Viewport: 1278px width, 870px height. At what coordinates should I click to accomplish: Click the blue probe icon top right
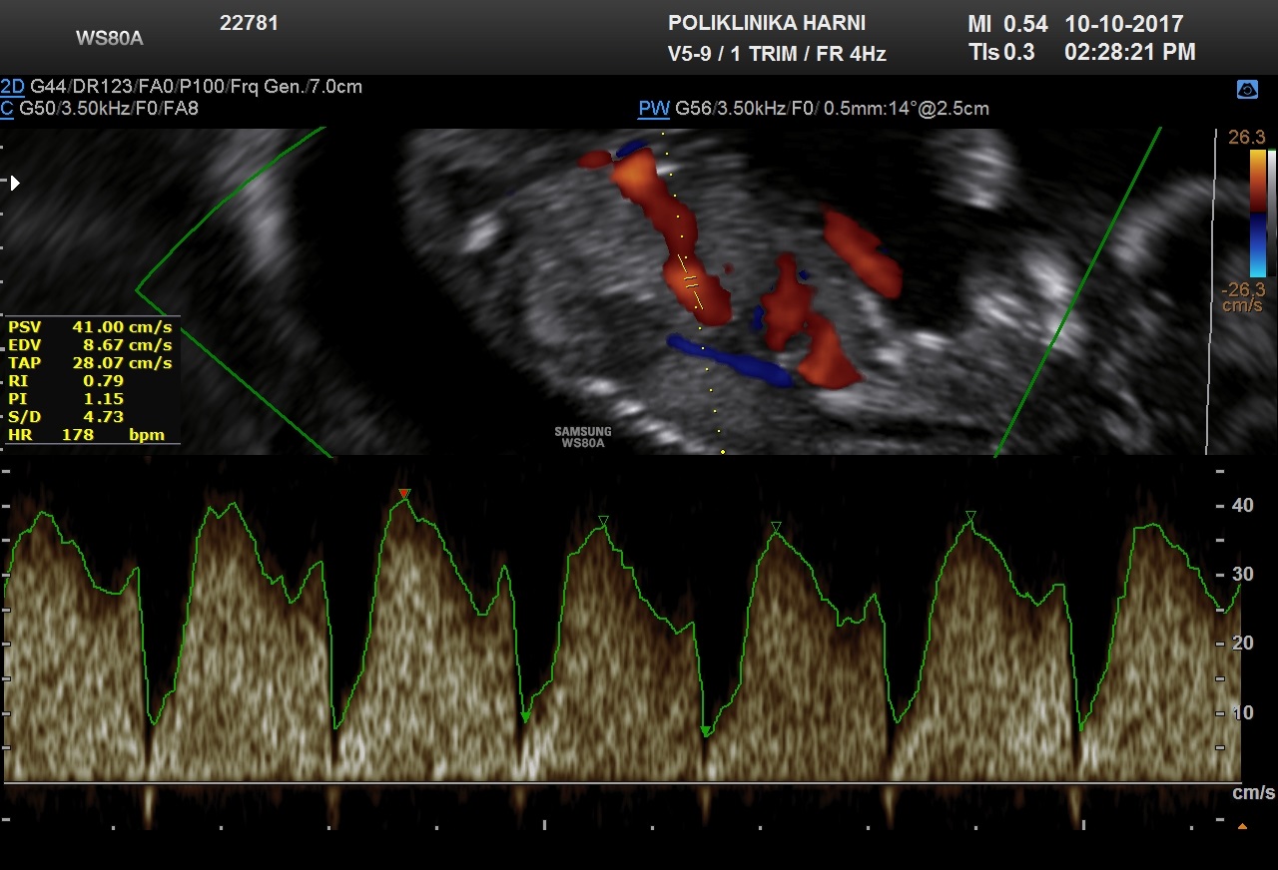(x=1247, y=90)
